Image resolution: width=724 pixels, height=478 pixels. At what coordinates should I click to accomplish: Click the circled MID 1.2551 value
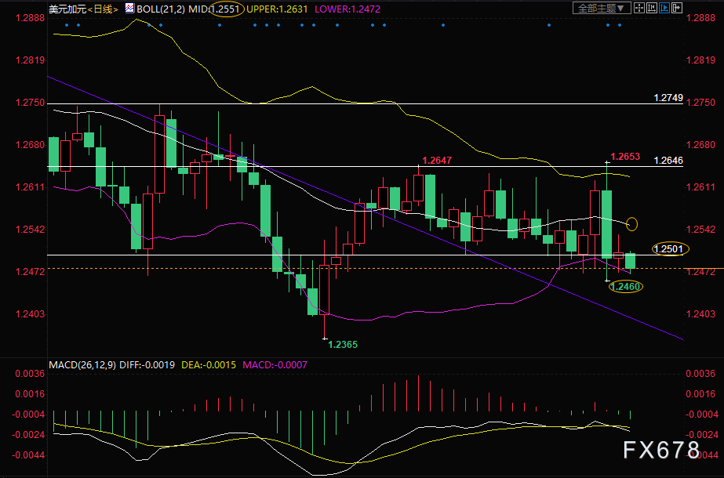[x=226, y=9]
